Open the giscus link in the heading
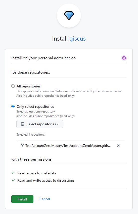The image size is (138, 214). point(77,39)
